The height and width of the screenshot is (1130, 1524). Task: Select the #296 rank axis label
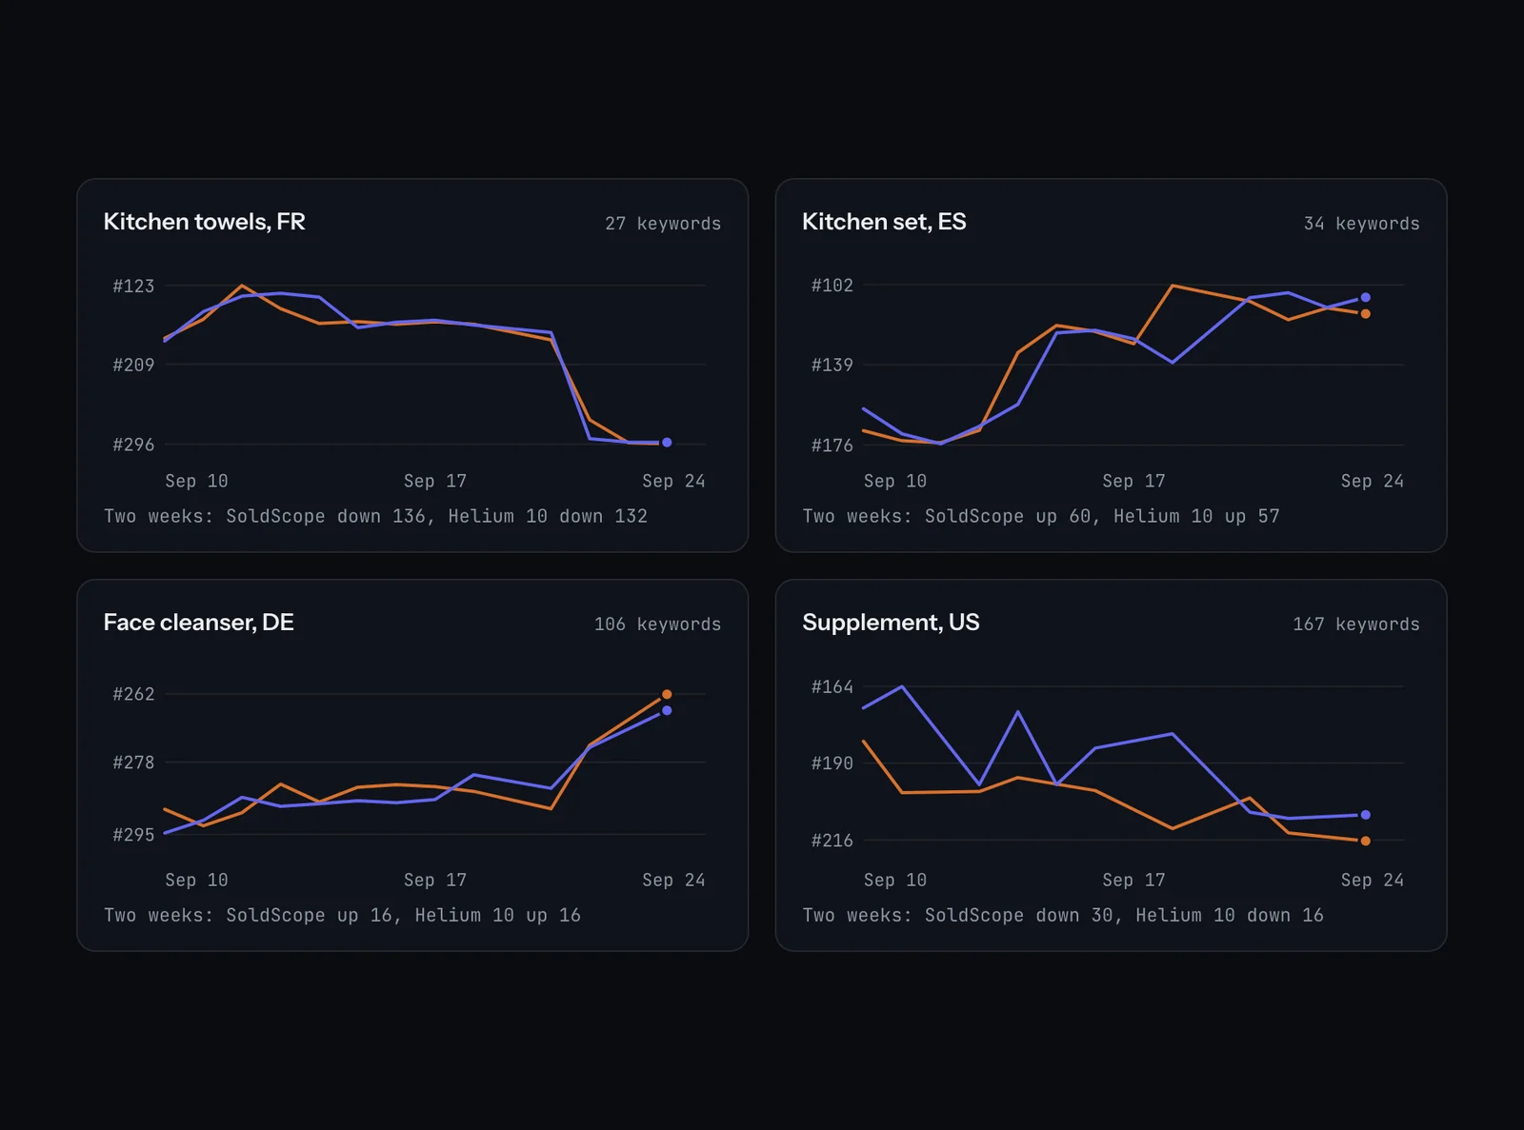(133, 445)
